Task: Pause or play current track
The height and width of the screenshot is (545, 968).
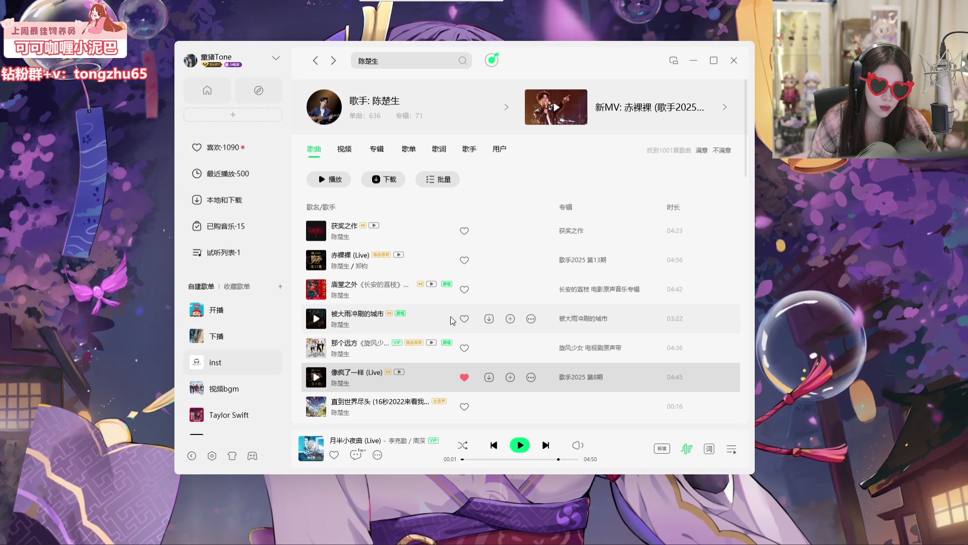Action: coord(520,445)
